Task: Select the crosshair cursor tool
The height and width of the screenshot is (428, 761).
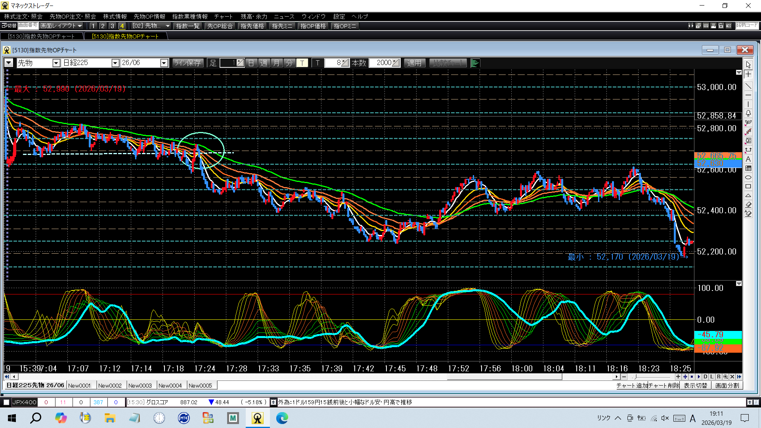Action: [x=748, y=75]
